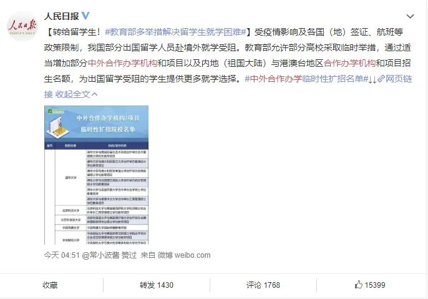The height and width of the screenshot is (299, 428).
Task: Open hashtag #教育部多举措解决留学生就学困难#
Action: (x=175, y=32)
